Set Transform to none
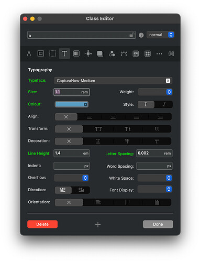Screen dimensions: 200x262 [x=69, y=129]
